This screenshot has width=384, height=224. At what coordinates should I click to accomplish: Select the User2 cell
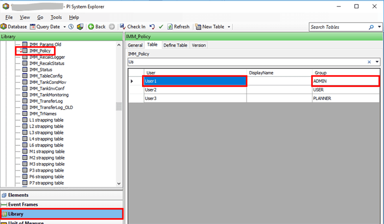click(x=195, y=90)
